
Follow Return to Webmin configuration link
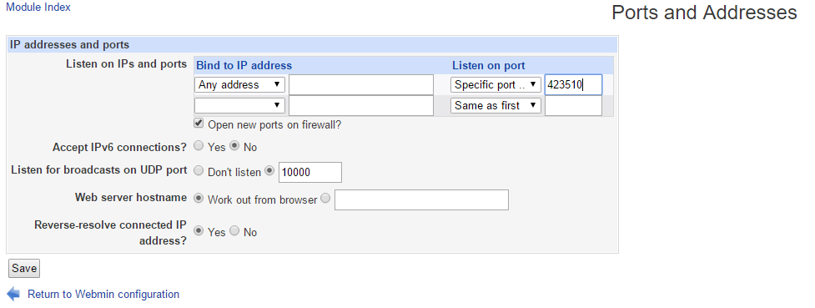(x=103, y=294)
